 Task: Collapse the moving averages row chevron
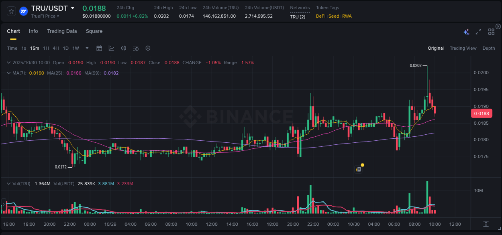click(8, 73)
